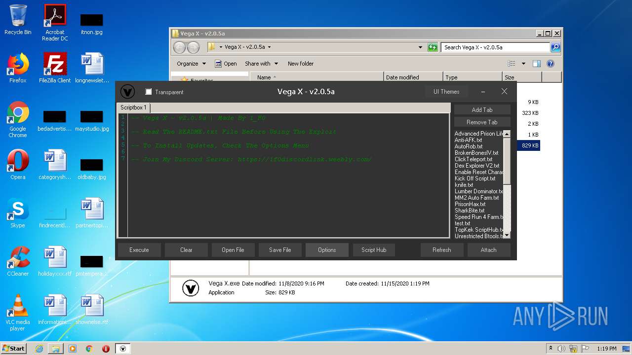Select the Google Chrome desktop icon
This screenshot has width=632, height=355.
[18, 120]
